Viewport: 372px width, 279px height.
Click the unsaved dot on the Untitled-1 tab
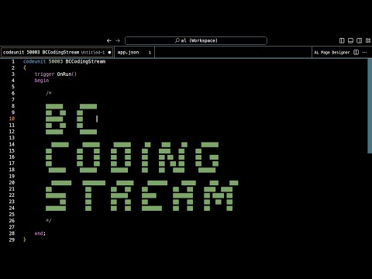(x=109, y=52)
